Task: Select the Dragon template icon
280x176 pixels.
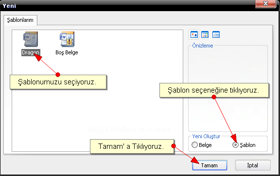Action: point(31,39)
